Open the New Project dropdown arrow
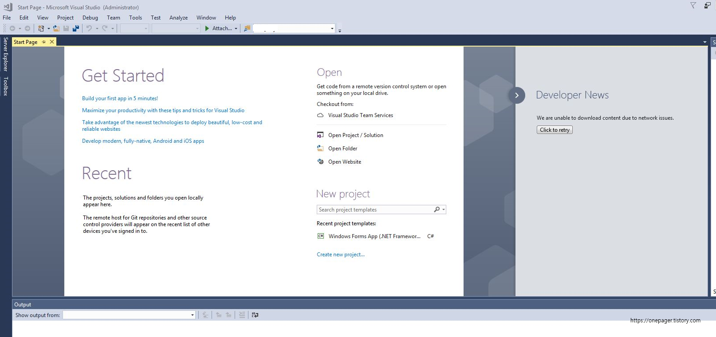 pos(48,29)
